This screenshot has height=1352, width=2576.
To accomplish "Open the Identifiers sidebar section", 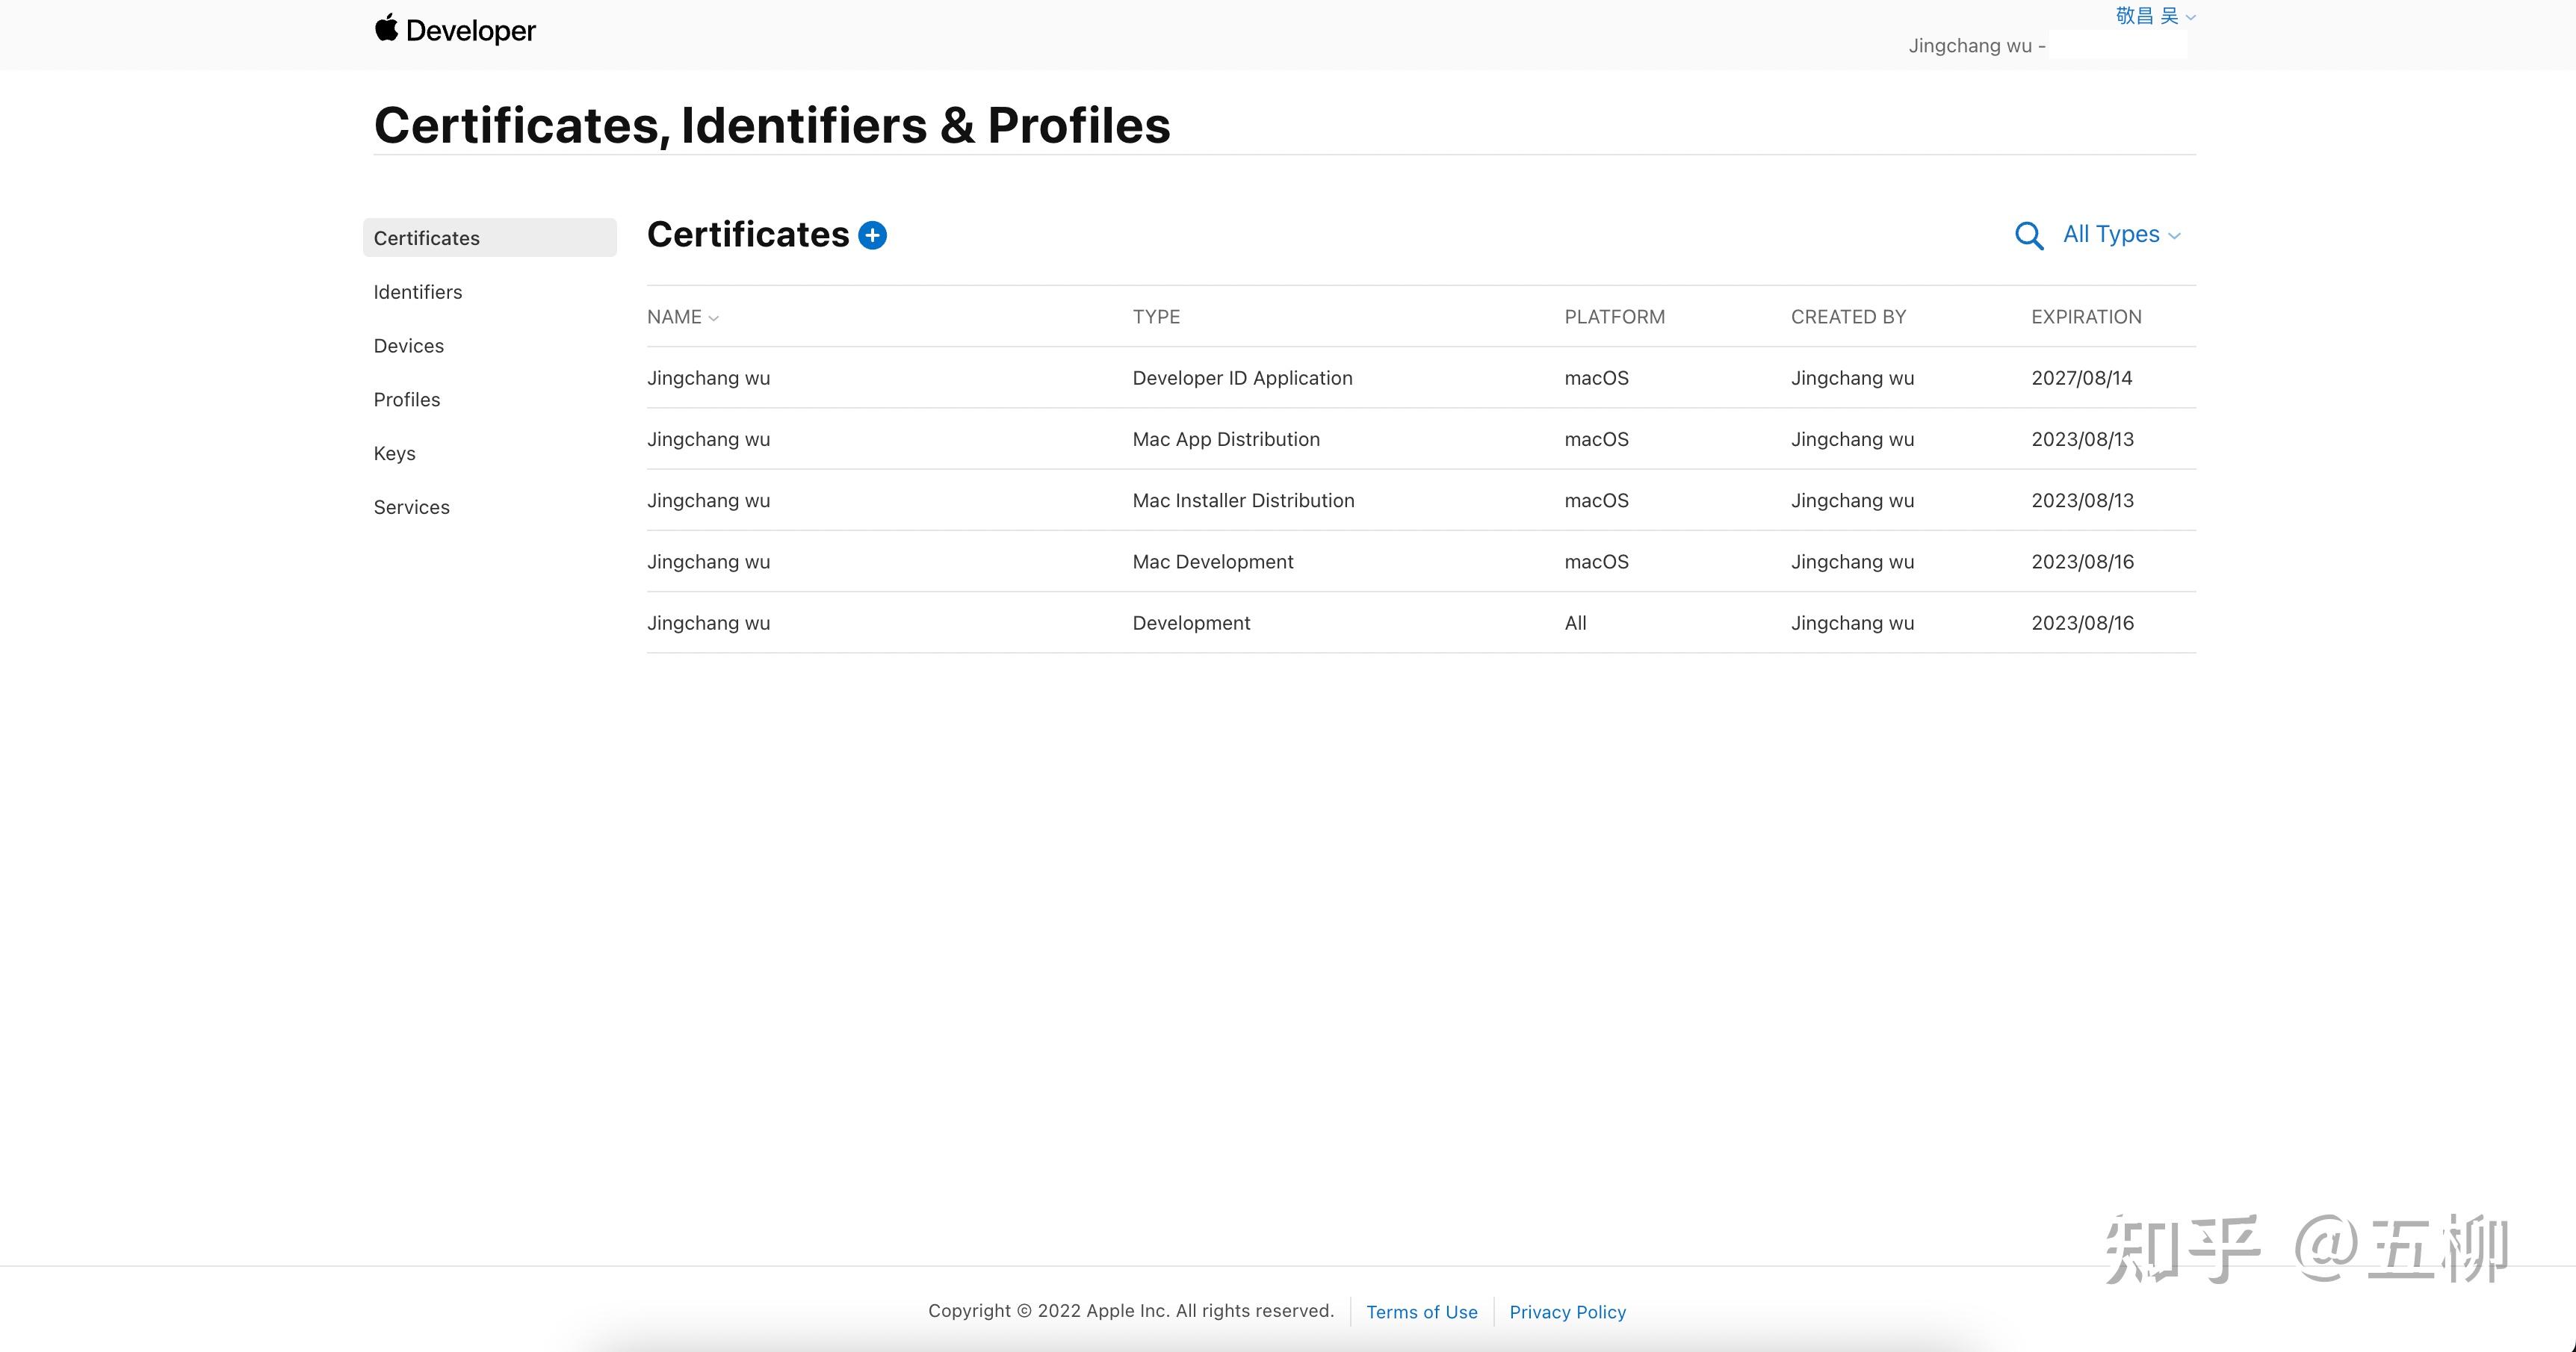I will click(418, 292).
